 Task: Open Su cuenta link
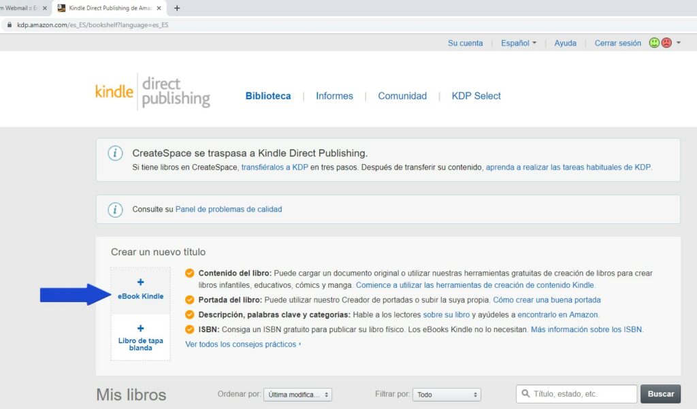pos(465,43)
